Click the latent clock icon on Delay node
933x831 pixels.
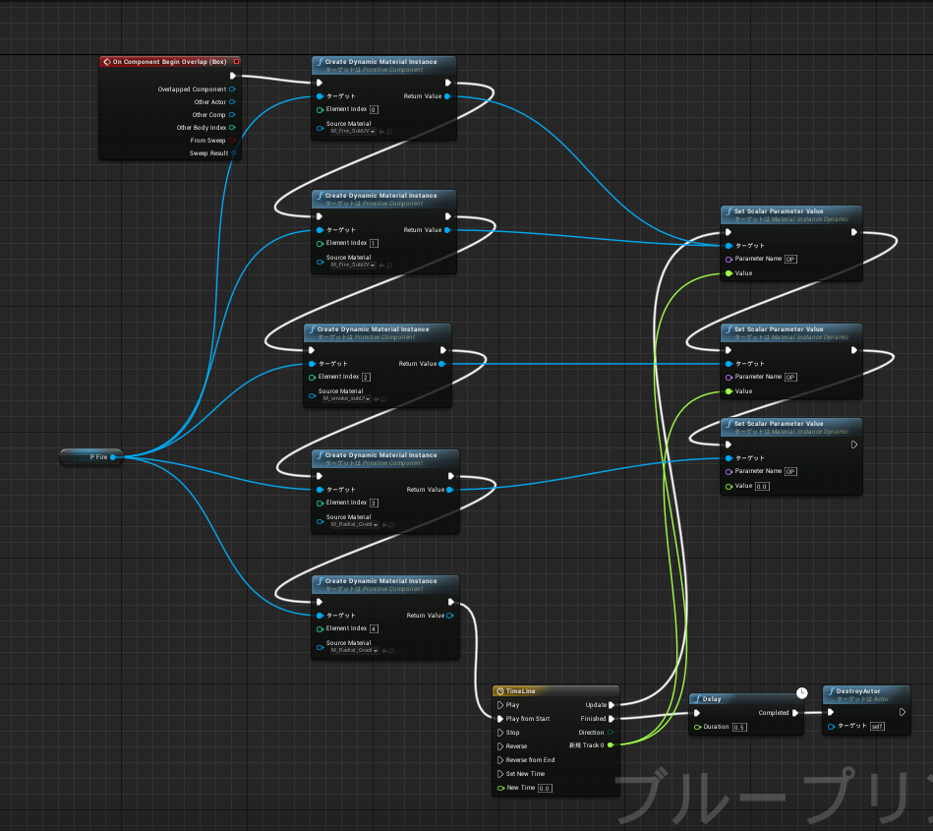(x=801, y=693)
